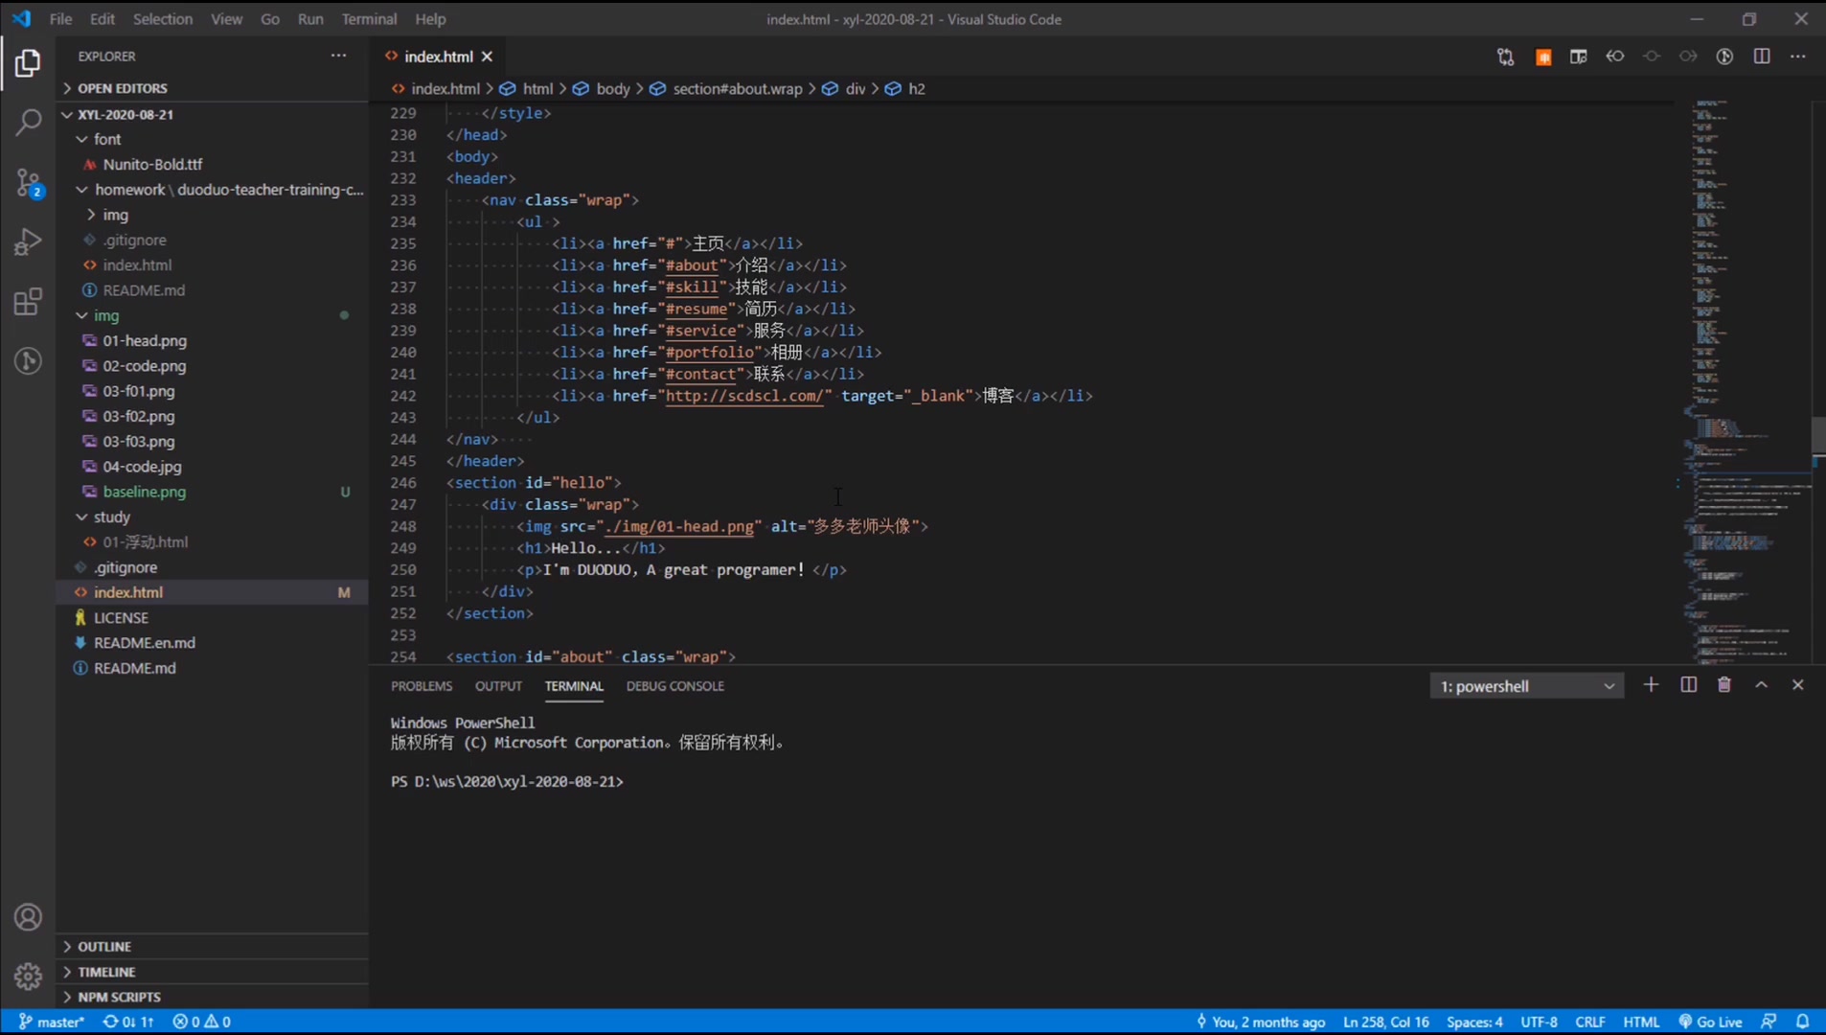1826x1035 pixels.
Task: Click the Accounts icon
Action: click(28, 917)
